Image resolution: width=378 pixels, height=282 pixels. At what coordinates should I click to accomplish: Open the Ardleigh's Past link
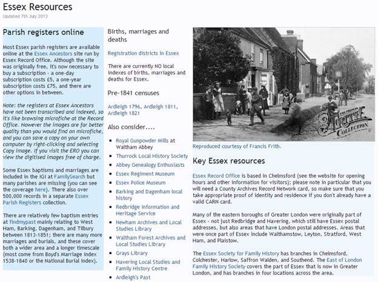(x=133, y=278)
